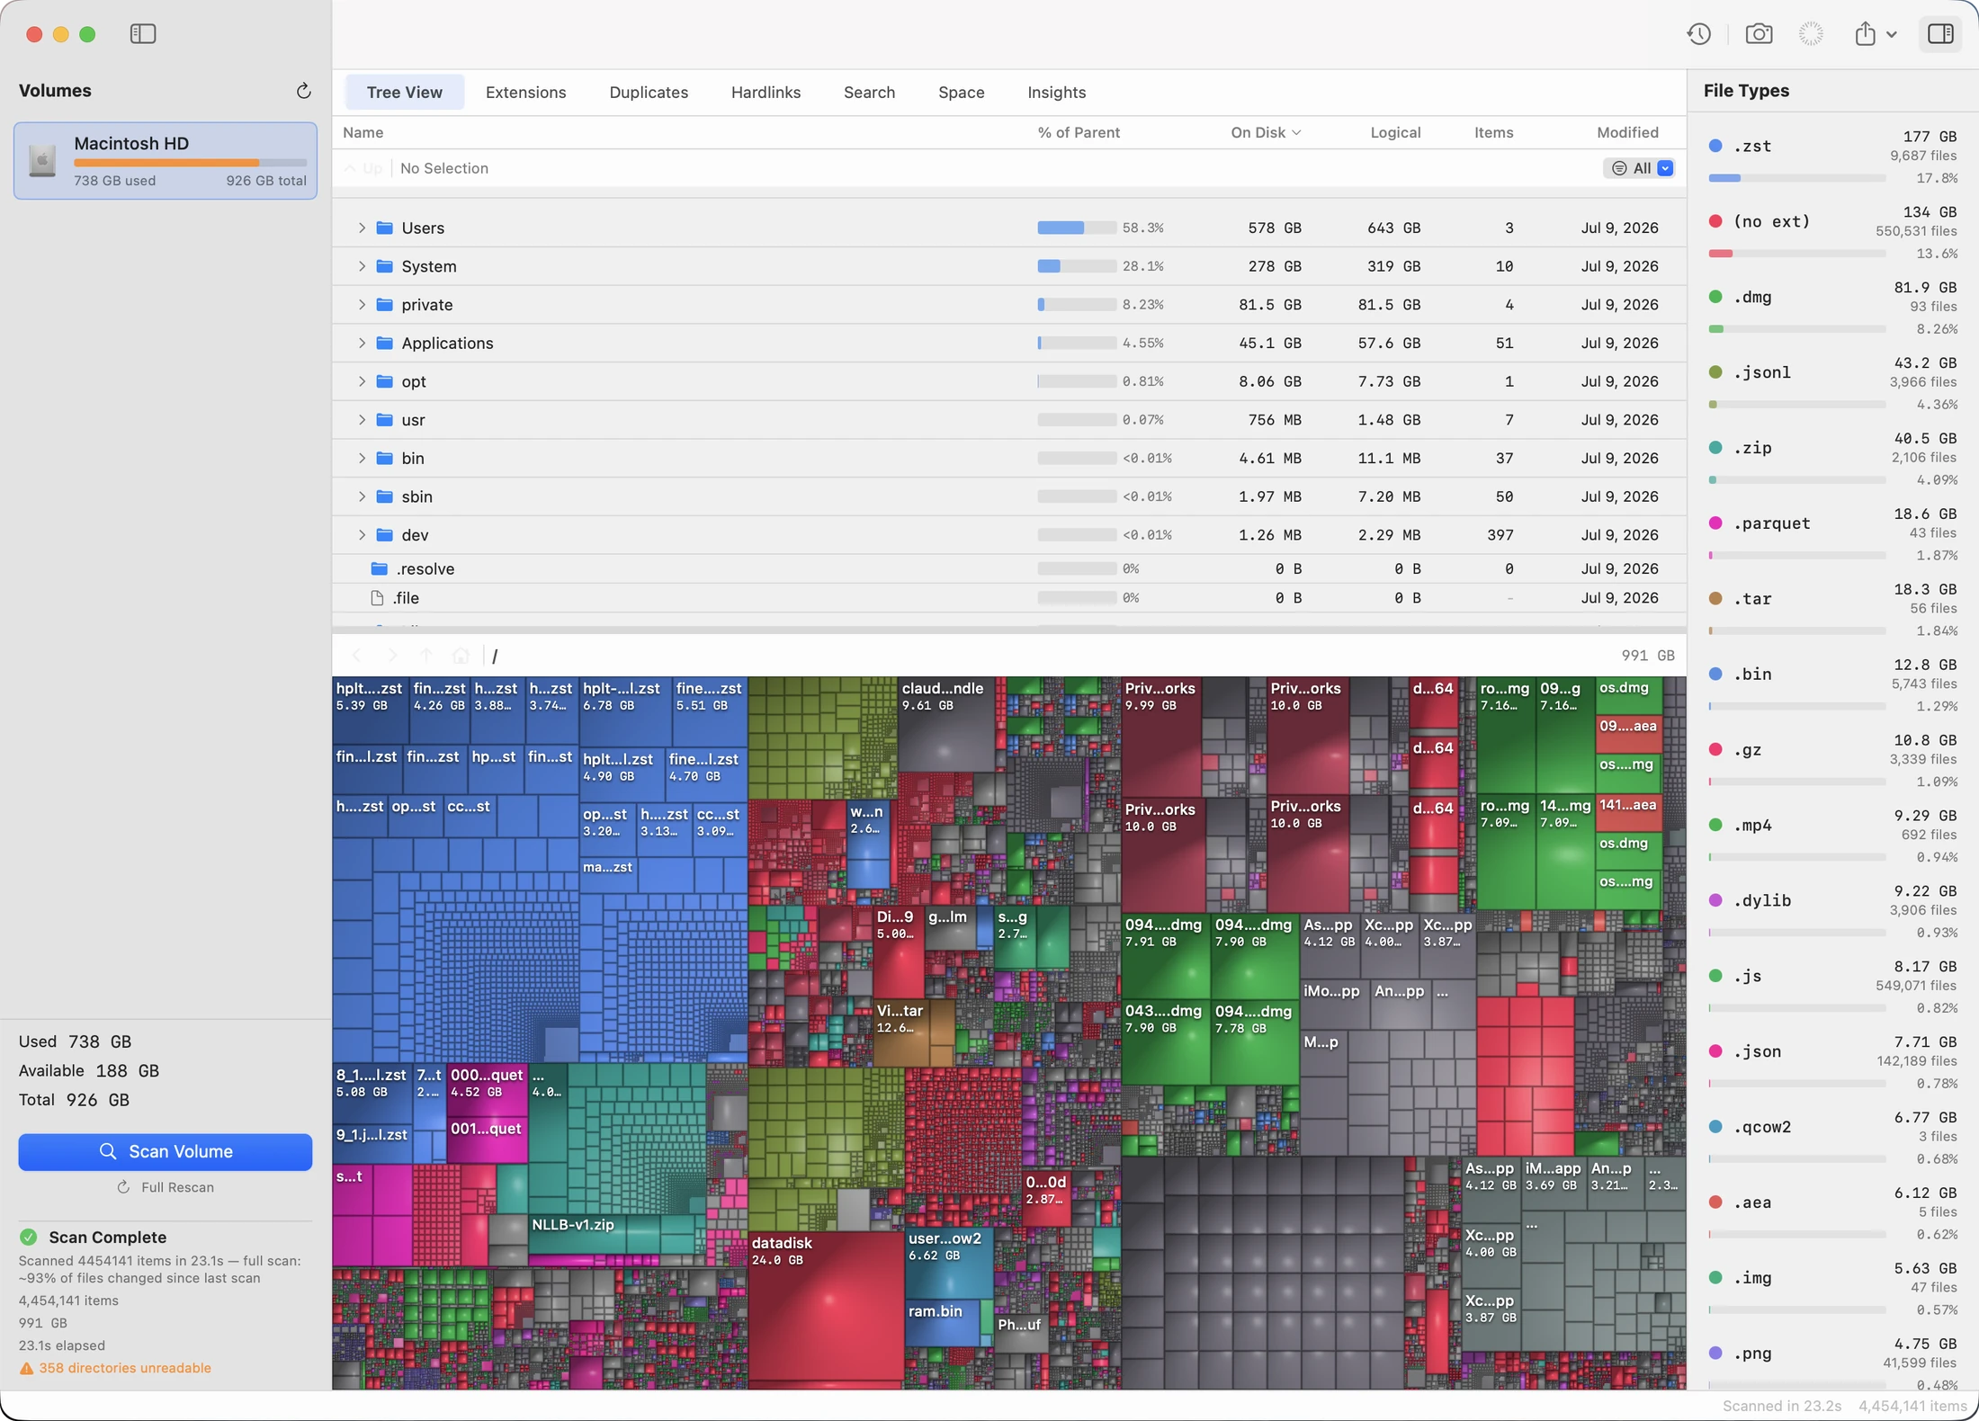Sort by the Modified column

(x=1627, y=132)
